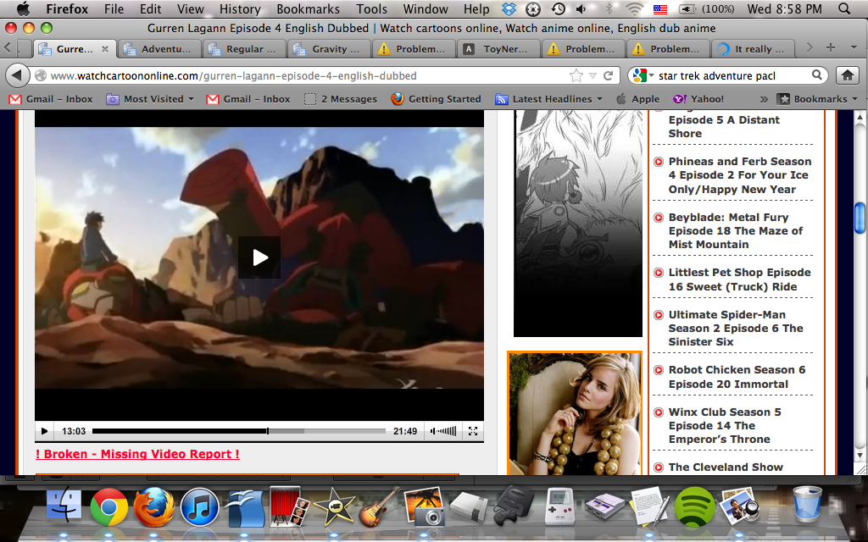Click the system volume icon in menu bar
868x542 pixels.
(581, 8)
